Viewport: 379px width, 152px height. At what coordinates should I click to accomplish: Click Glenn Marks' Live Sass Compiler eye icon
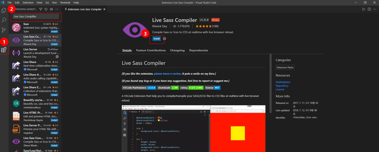tap(16, 141)
